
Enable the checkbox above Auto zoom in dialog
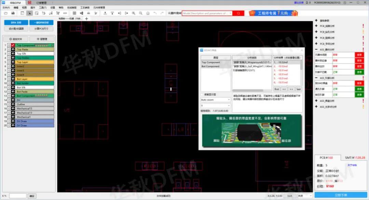(202, 94)
